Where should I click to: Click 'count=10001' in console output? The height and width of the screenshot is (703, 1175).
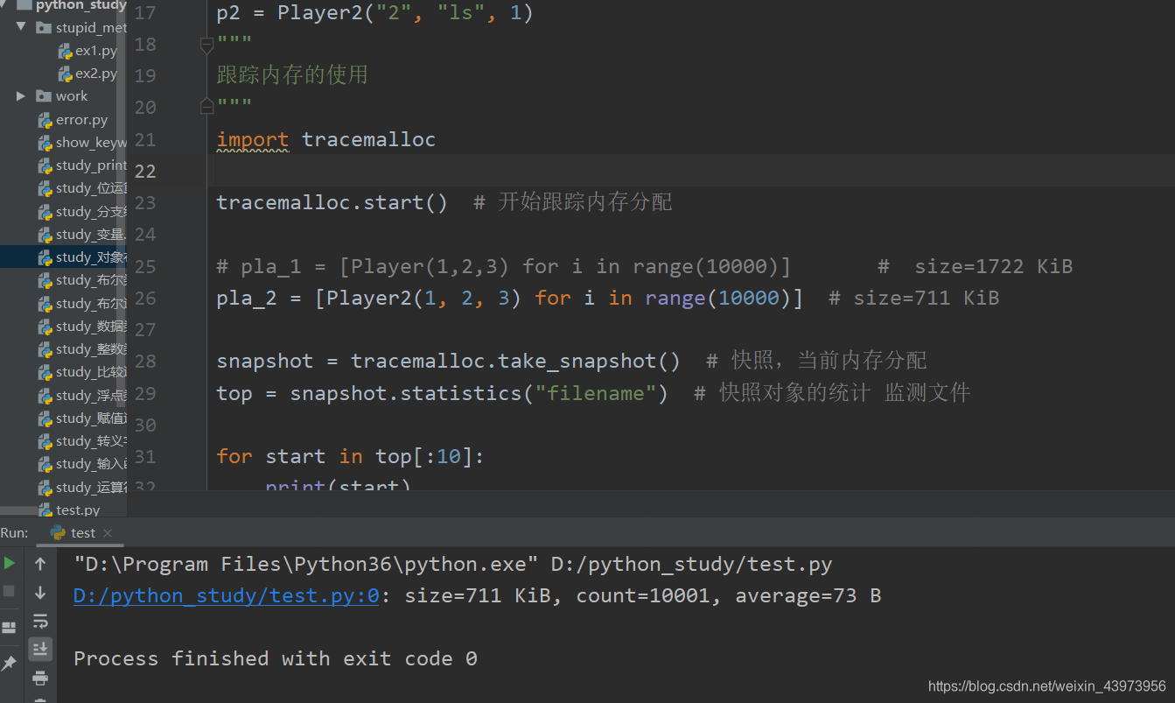(x=650, y=596)
